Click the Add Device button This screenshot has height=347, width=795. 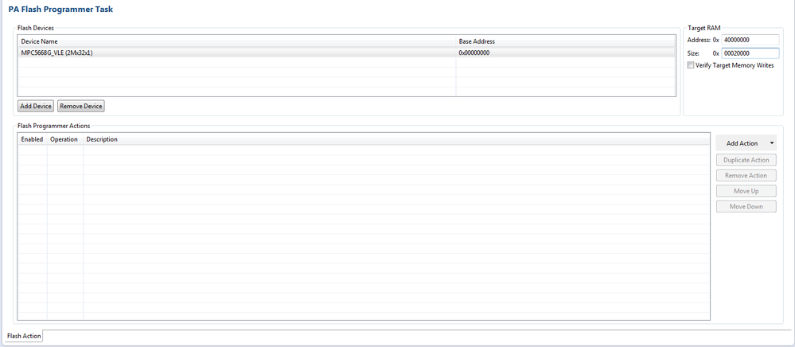pyautogui.click(x=36, y=106)
